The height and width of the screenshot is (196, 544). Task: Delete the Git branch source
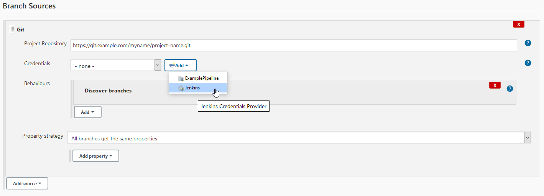click(518, 24)
